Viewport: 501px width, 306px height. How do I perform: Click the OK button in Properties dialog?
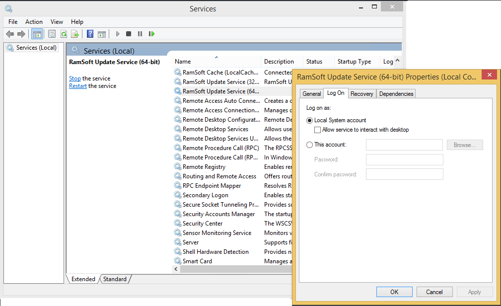[x=394, y=292]
